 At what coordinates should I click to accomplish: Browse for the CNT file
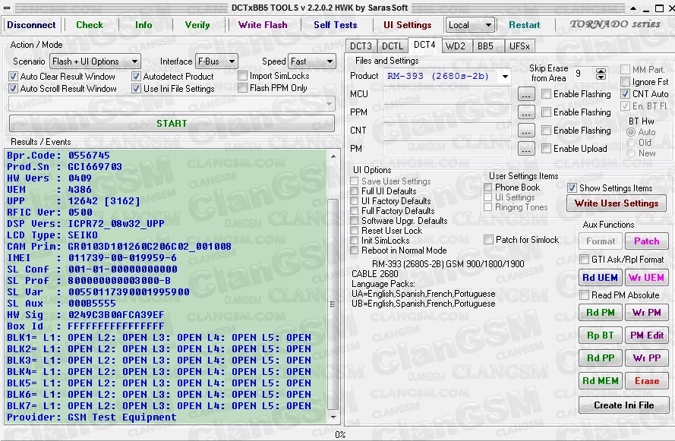tap(526, 131)
